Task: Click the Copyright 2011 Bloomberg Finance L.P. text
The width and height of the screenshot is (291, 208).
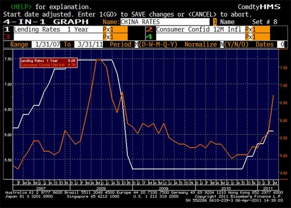Action: [238, 197]
